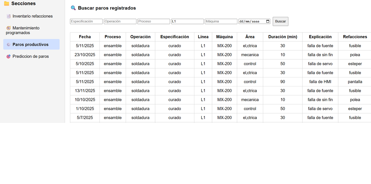Click the Máquina filter field
The width and height of the screenshot is (371, 184).
click(x=221, y=21)
